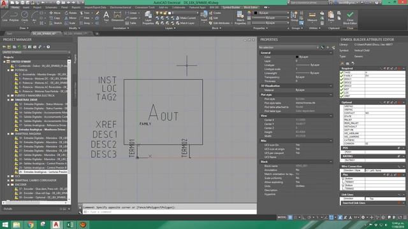Open the Import/Export Data tab

[95, 7]
